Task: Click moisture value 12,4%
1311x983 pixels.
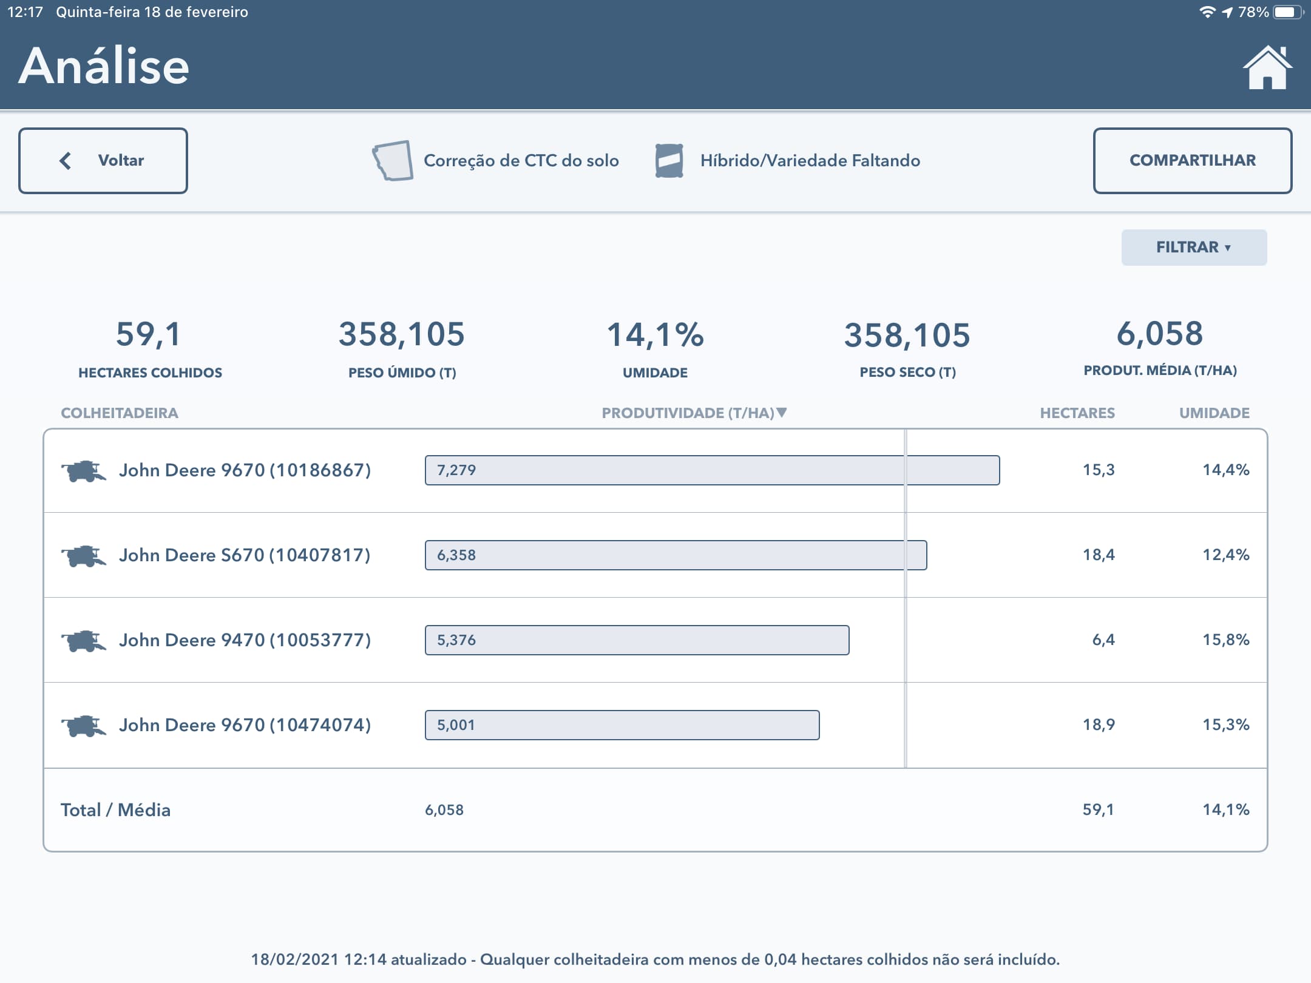Action: pos(1226,555)
